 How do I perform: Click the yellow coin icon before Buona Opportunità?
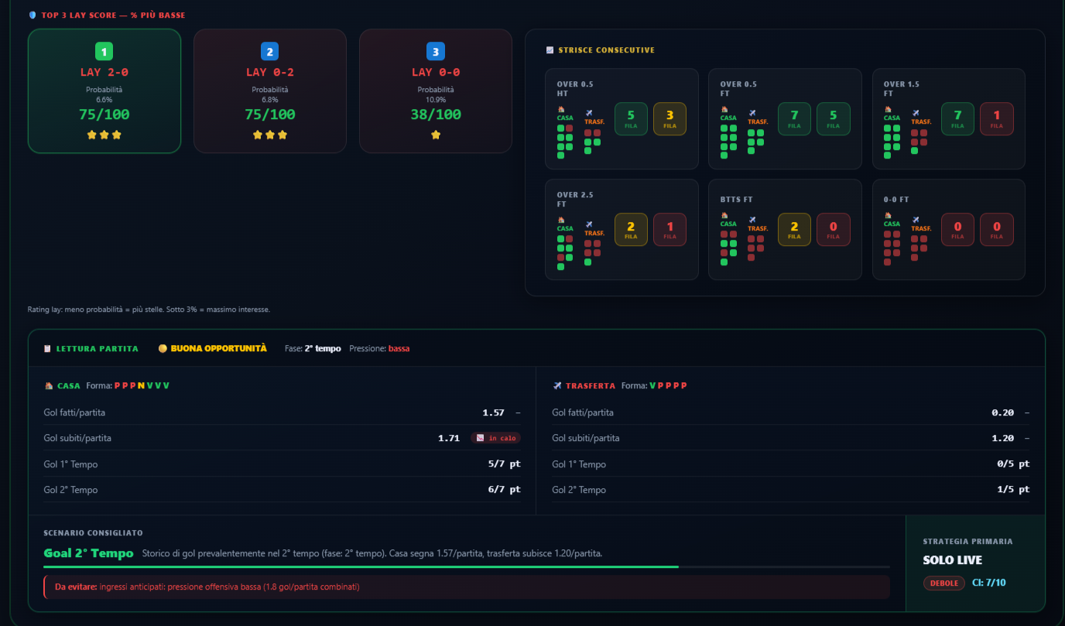point(163,348)
